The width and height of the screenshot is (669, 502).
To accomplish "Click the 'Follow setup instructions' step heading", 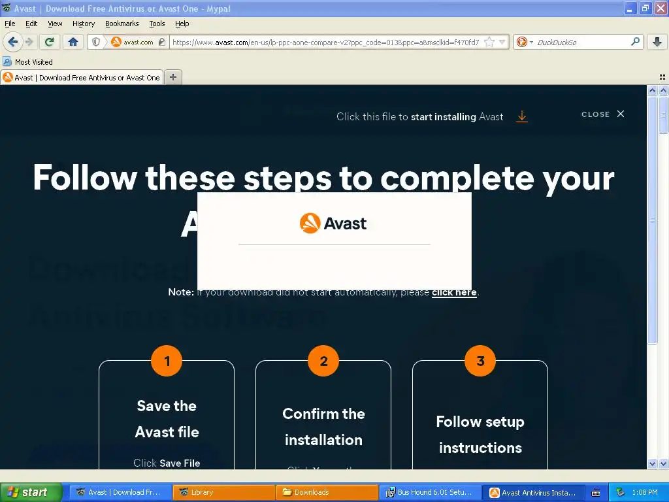I will click(480, 434).
